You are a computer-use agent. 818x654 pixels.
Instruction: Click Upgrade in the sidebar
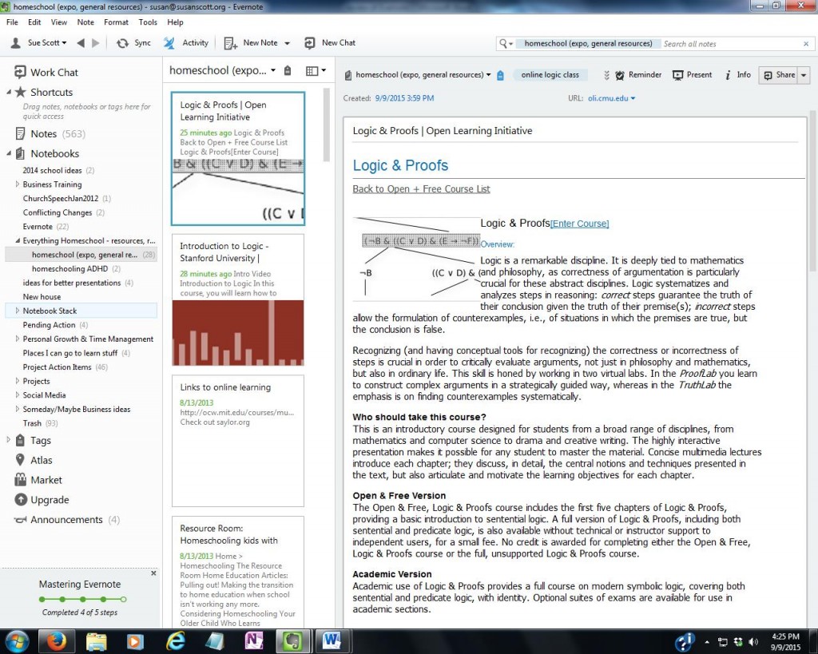pos(42,500)
